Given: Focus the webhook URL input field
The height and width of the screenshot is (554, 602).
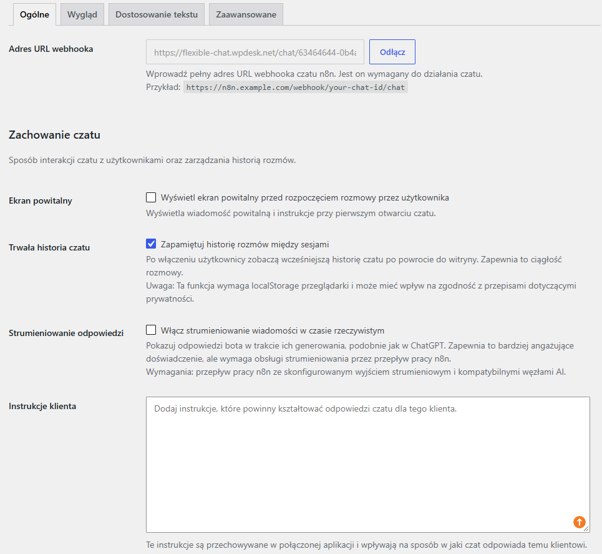Looking at the screenshot, I should pos(255,52).
